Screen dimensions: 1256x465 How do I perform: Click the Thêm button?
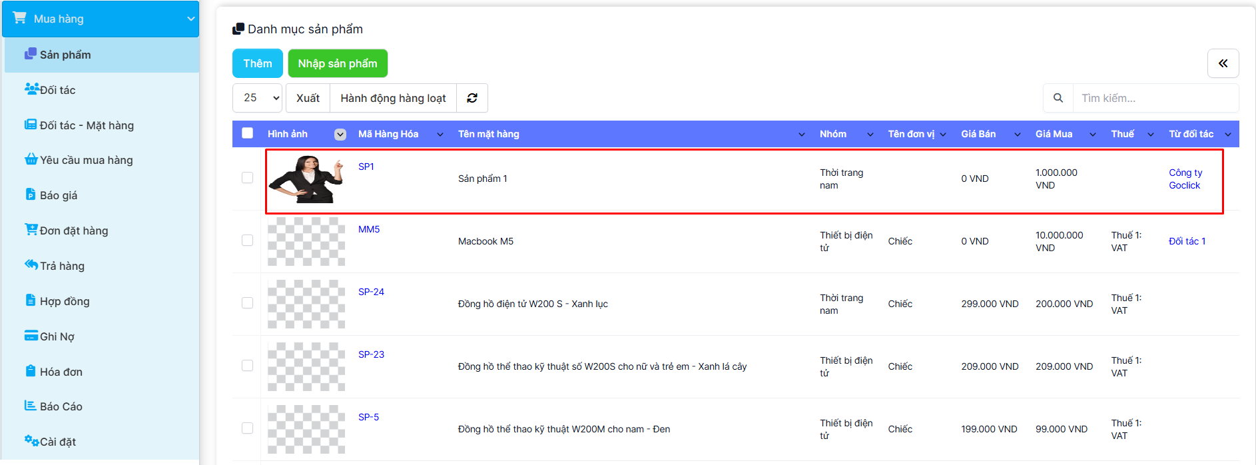pyautogui.click(x=257, y=63)
